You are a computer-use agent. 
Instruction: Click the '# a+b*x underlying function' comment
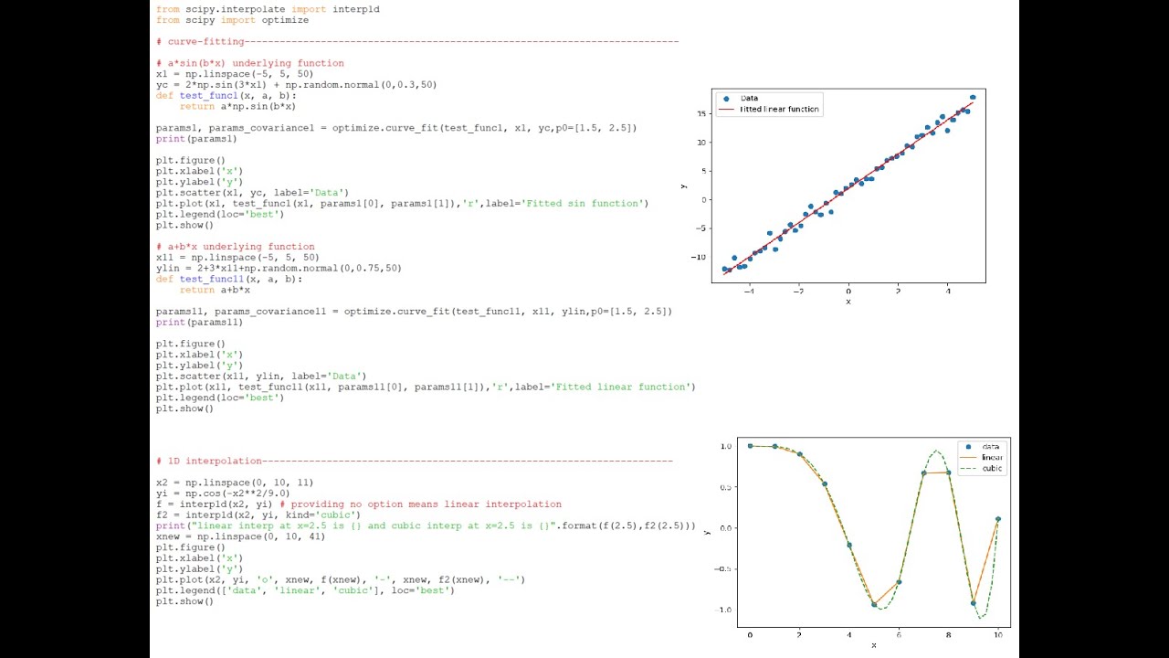coord(235,247)
